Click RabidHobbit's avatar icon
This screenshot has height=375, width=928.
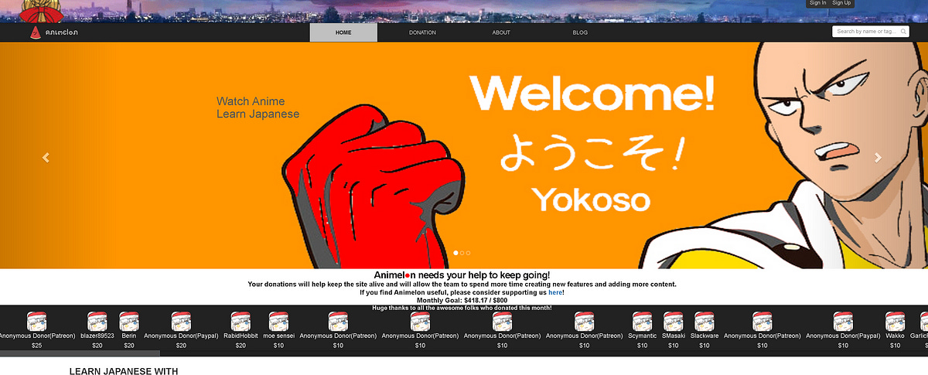241,322
